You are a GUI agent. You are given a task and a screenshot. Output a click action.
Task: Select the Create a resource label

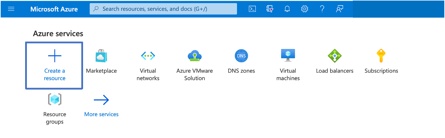click(54, 74)
